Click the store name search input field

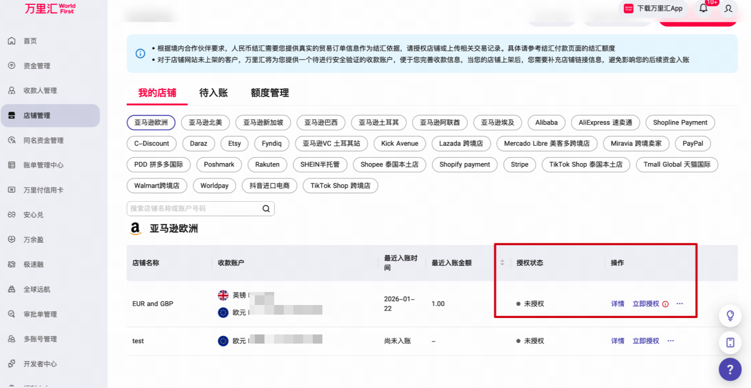point(194,208)
